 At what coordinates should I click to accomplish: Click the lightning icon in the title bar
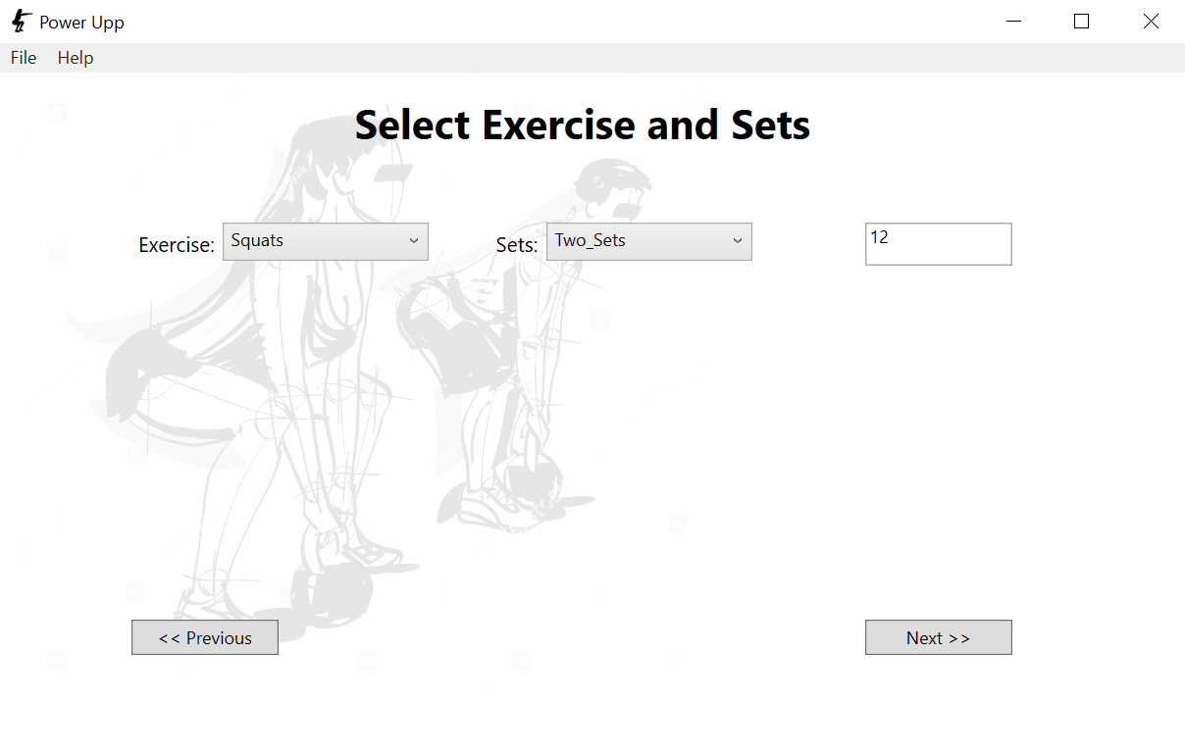pyautogui.click(x=20, y=21)
